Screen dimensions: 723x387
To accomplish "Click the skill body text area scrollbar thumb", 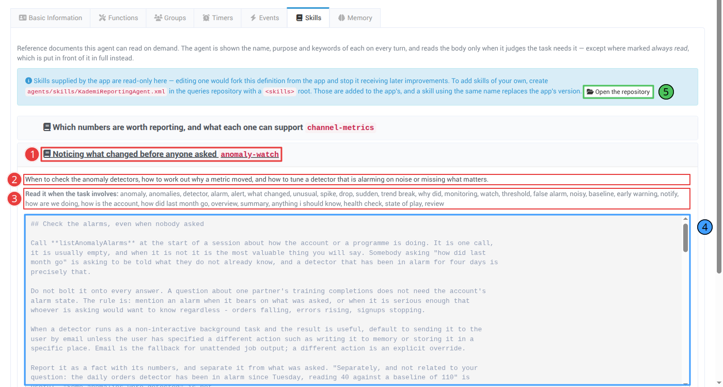I will pos(686,238).
